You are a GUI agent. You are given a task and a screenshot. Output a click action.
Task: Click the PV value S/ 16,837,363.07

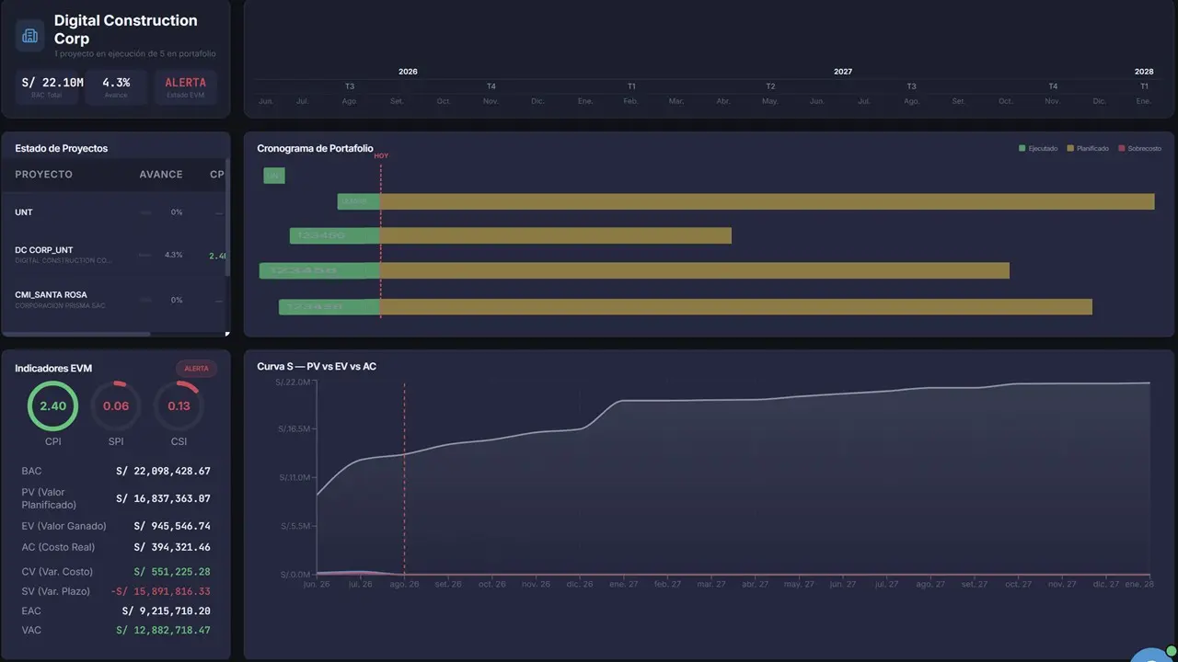pos(163,498)
